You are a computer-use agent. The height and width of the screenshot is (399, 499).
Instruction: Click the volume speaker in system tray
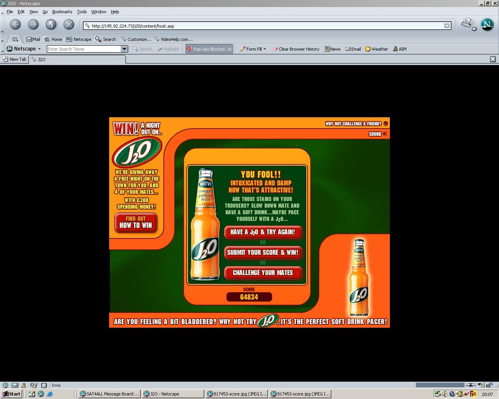pyautogui.click(x=445, y=394)
